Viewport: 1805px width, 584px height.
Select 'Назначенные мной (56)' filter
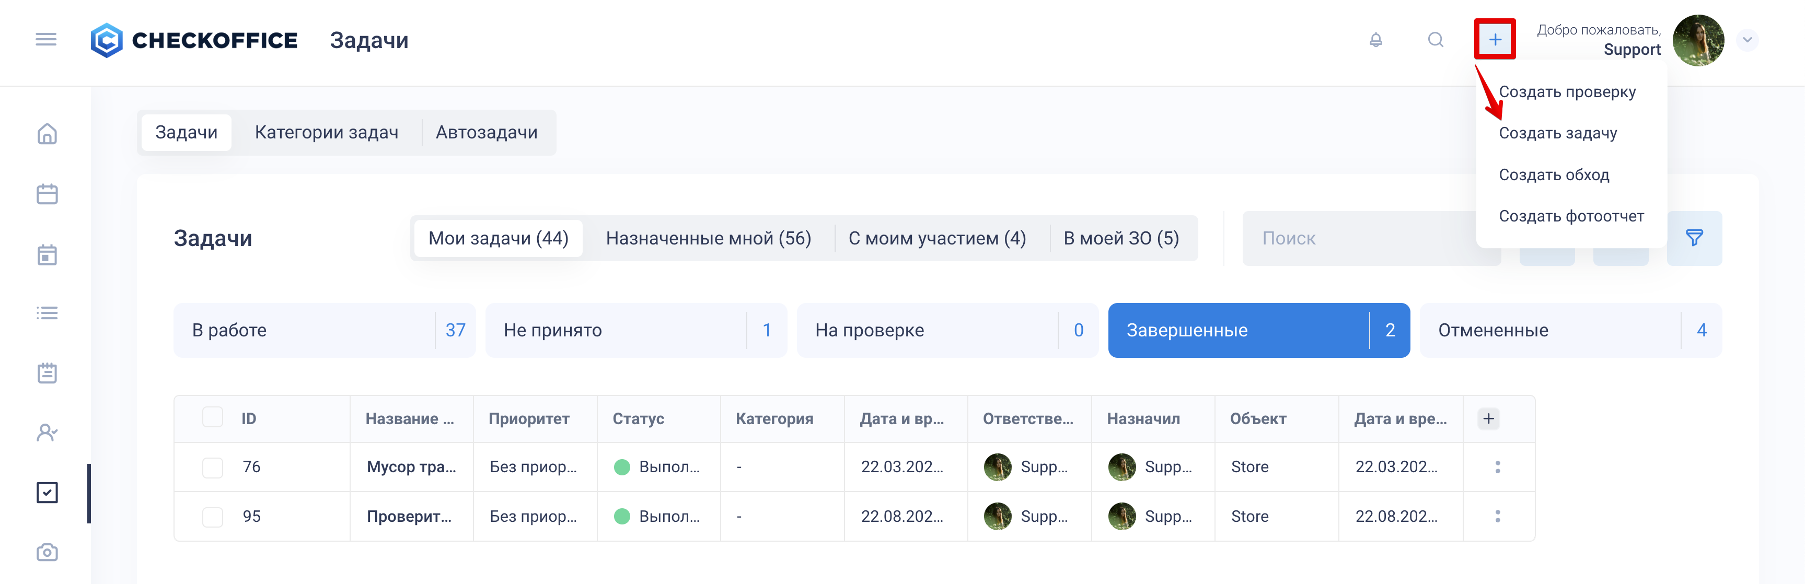tap(709, 238)
